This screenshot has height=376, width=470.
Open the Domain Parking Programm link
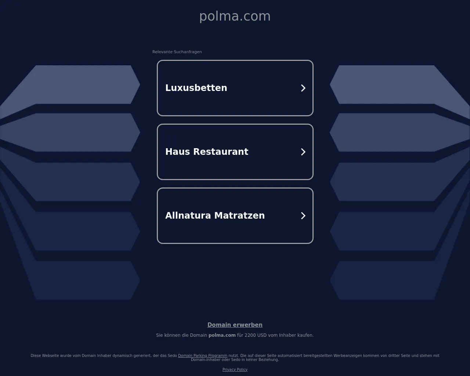coord(203,355)
